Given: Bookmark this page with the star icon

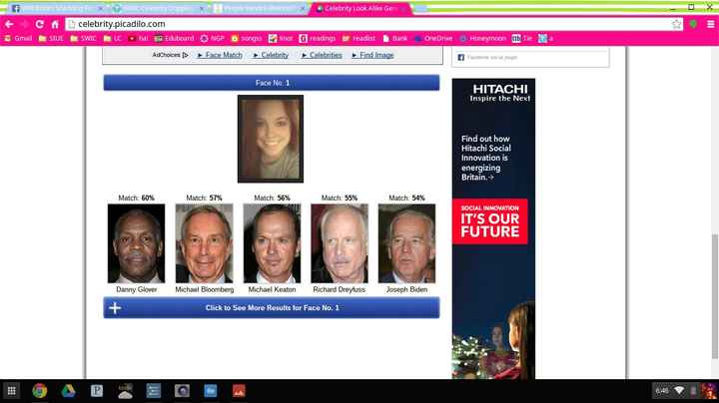Looking at the screenshot, I should click(676, 24).
